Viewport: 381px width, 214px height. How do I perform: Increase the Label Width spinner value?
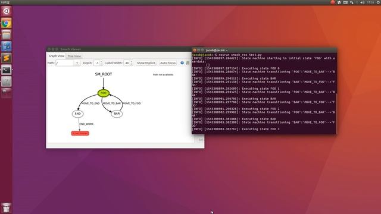tap(132, 62)
